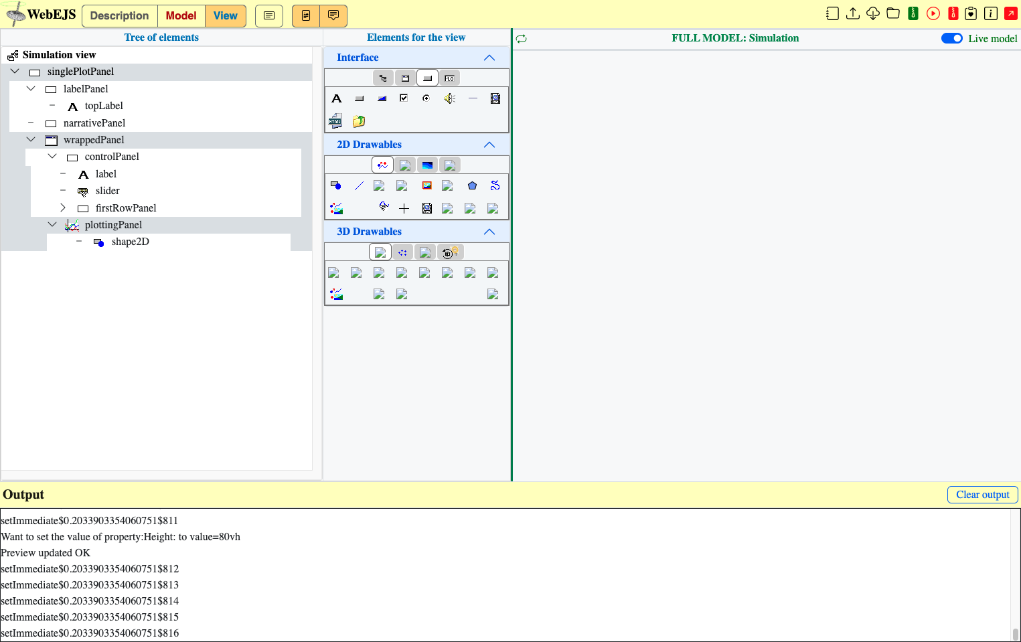Pick the slider element from Interface palette

coord(382,98)
